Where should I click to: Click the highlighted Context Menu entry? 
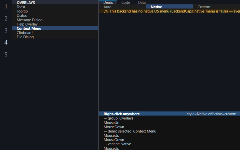tap(55, 28)
